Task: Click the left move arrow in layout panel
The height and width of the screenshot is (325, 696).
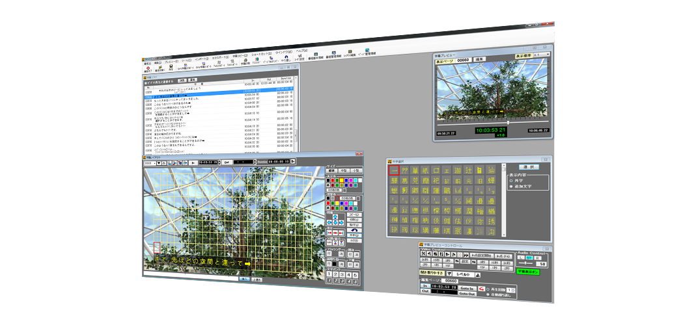Action: [x=329, y=222]
